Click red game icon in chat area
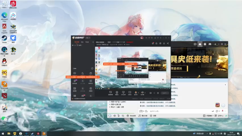The image size is (242, 136). [217, 105]
